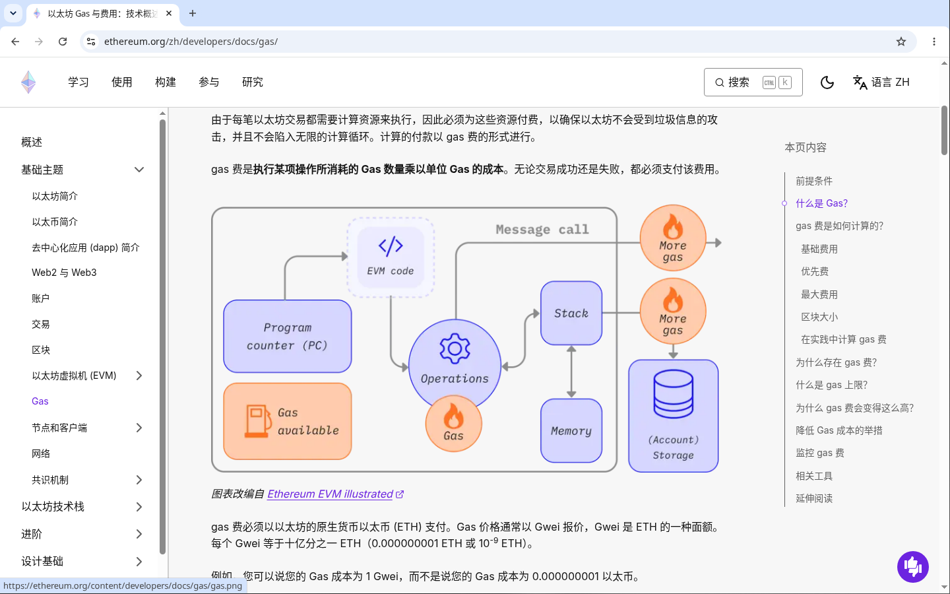Open a new browser tab
The image size is (950, 594).
coord(193,13)
